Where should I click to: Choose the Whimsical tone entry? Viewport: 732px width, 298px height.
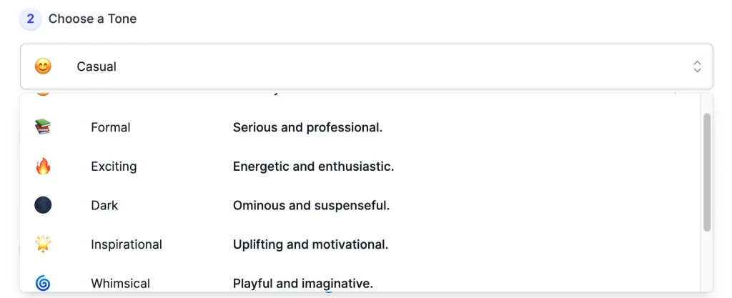tap(120, 284)
